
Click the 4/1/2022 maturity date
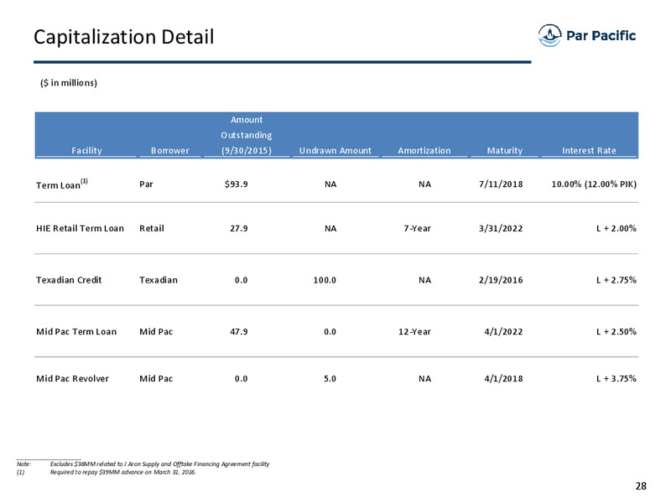pos(503,331)
